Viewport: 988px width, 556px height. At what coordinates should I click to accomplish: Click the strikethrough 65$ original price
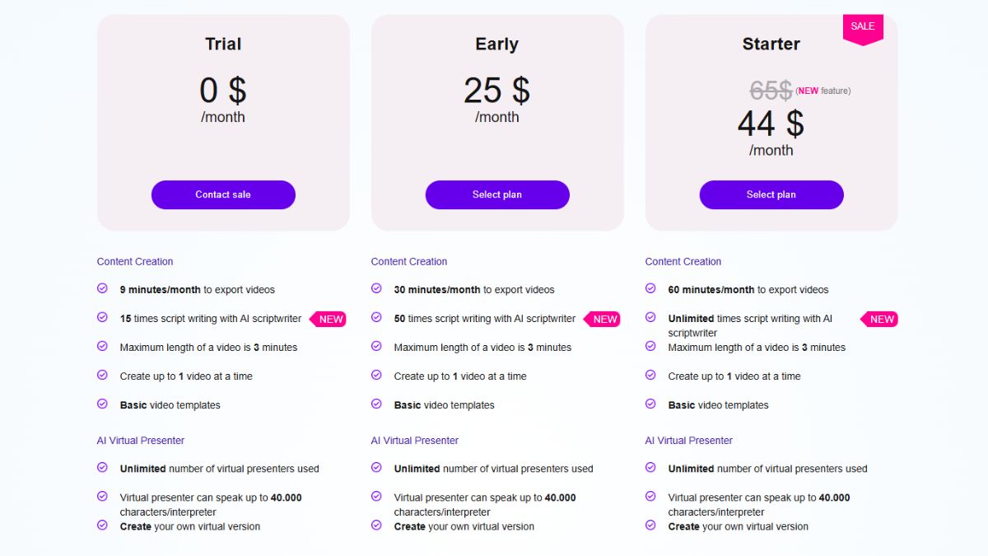(771, 91)
